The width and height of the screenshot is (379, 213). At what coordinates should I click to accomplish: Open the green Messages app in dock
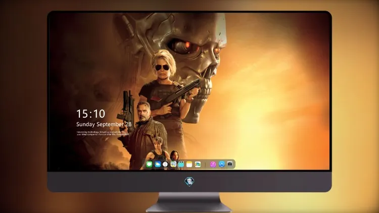click(x=149, y=164)
